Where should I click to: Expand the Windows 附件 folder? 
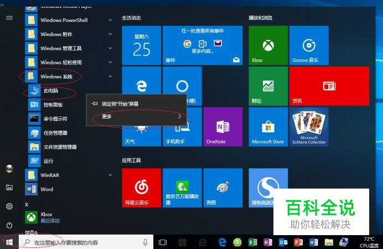tap(69, 34)
